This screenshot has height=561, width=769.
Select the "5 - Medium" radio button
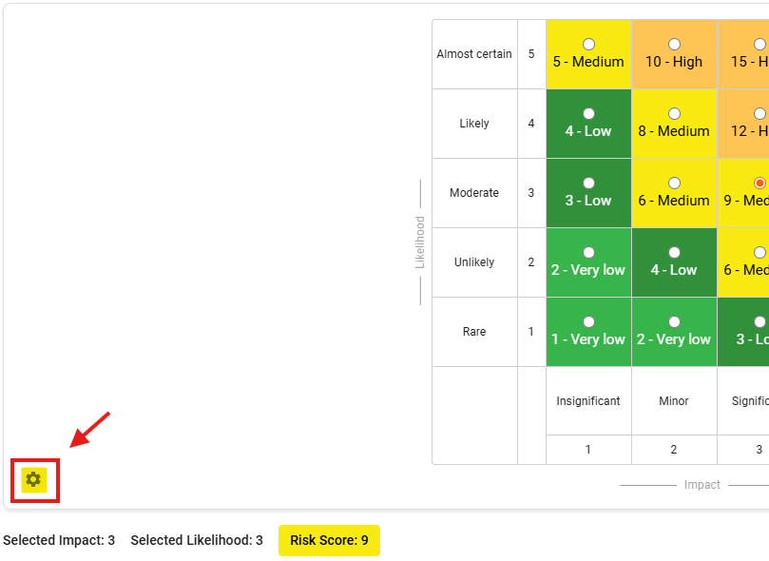coord(588,45)
